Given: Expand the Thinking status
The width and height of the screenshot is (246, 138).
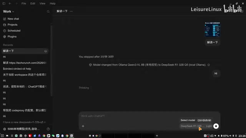Looking at the screenshot, I should [84, 88].
